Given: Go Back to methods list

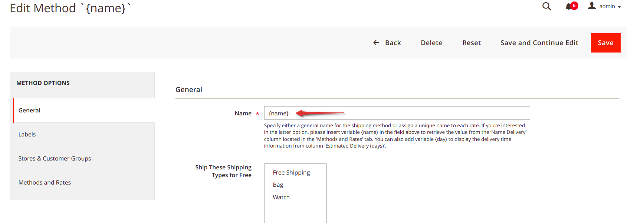Looking at the screenshot, I should tap(387, 43).
